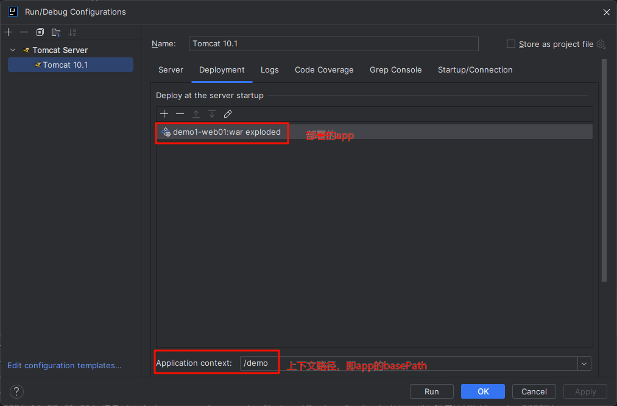This screenshot has height=406, width=617.
Task: Create new configuration folder
Action: (x=56, y=32)
